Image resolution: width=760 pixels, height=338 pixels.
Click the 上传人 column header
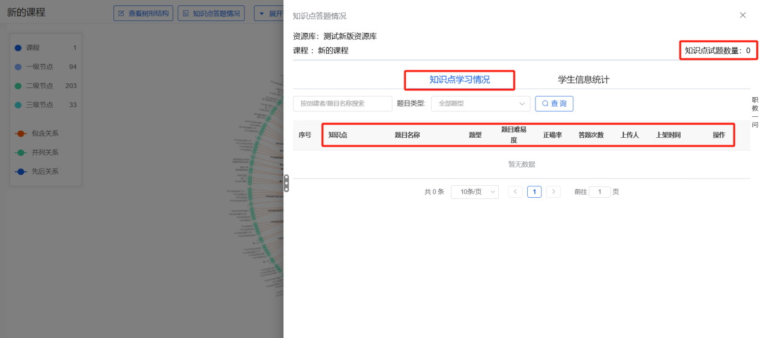click(x=630, y=135)
